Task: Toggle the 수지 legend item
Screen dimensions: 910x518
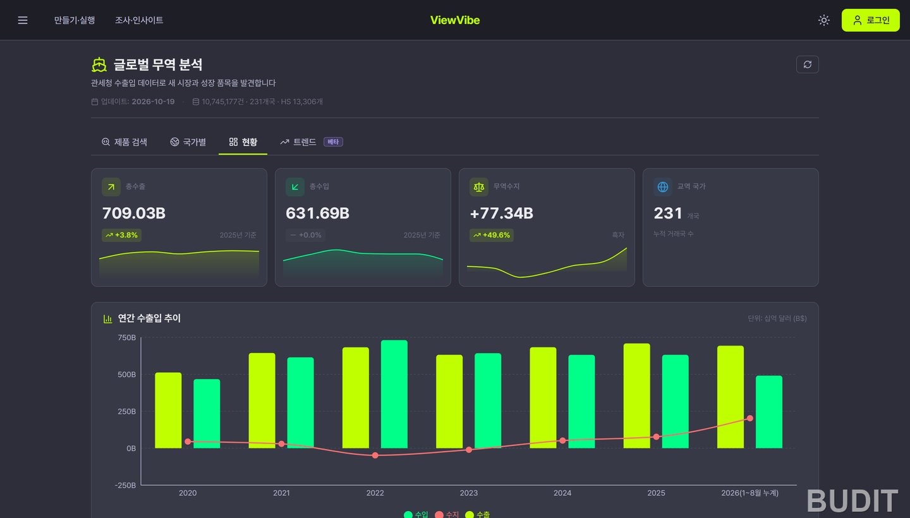Action: 447,514
